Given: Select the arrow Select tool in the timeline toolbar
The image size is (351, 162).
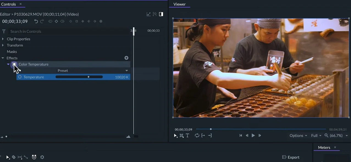Looking at the screenshot, I should click(x=8, y=157).
